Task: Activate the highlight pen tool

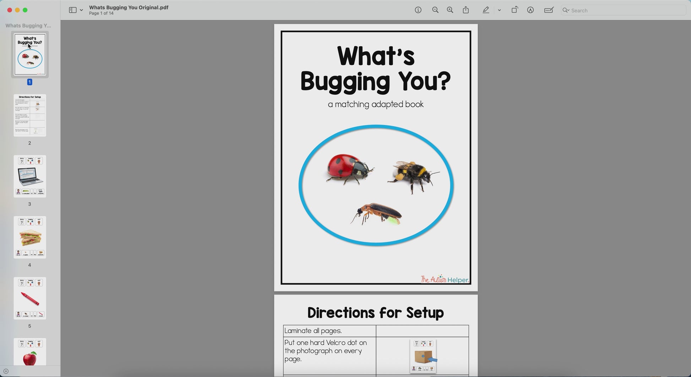Action: (x=486, y=10)
